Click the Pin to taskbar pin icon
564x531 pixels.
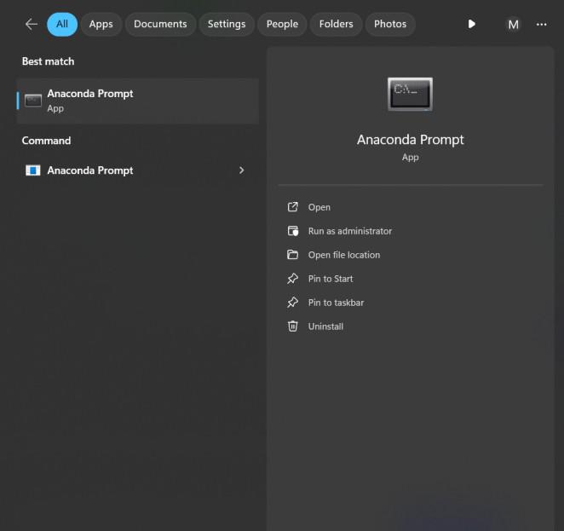point(293,303)
